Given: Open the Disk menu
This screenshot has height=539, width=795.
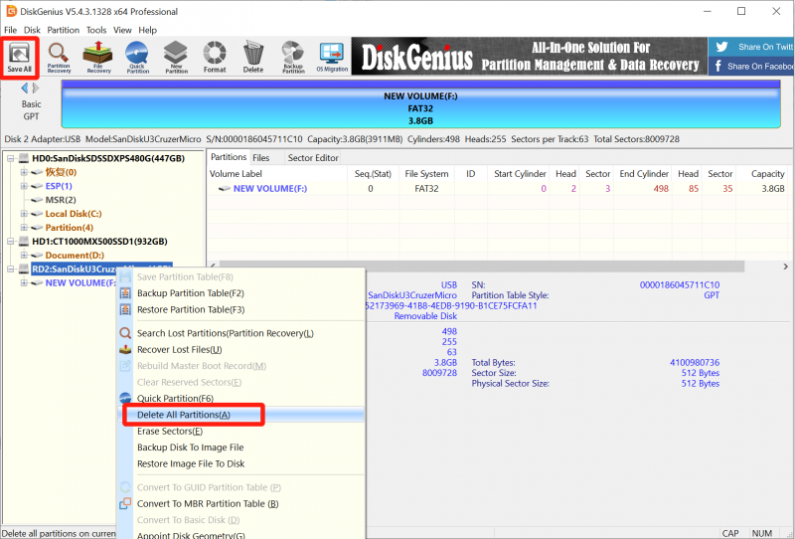Looking at the screenshot, I should pos(32,30).
